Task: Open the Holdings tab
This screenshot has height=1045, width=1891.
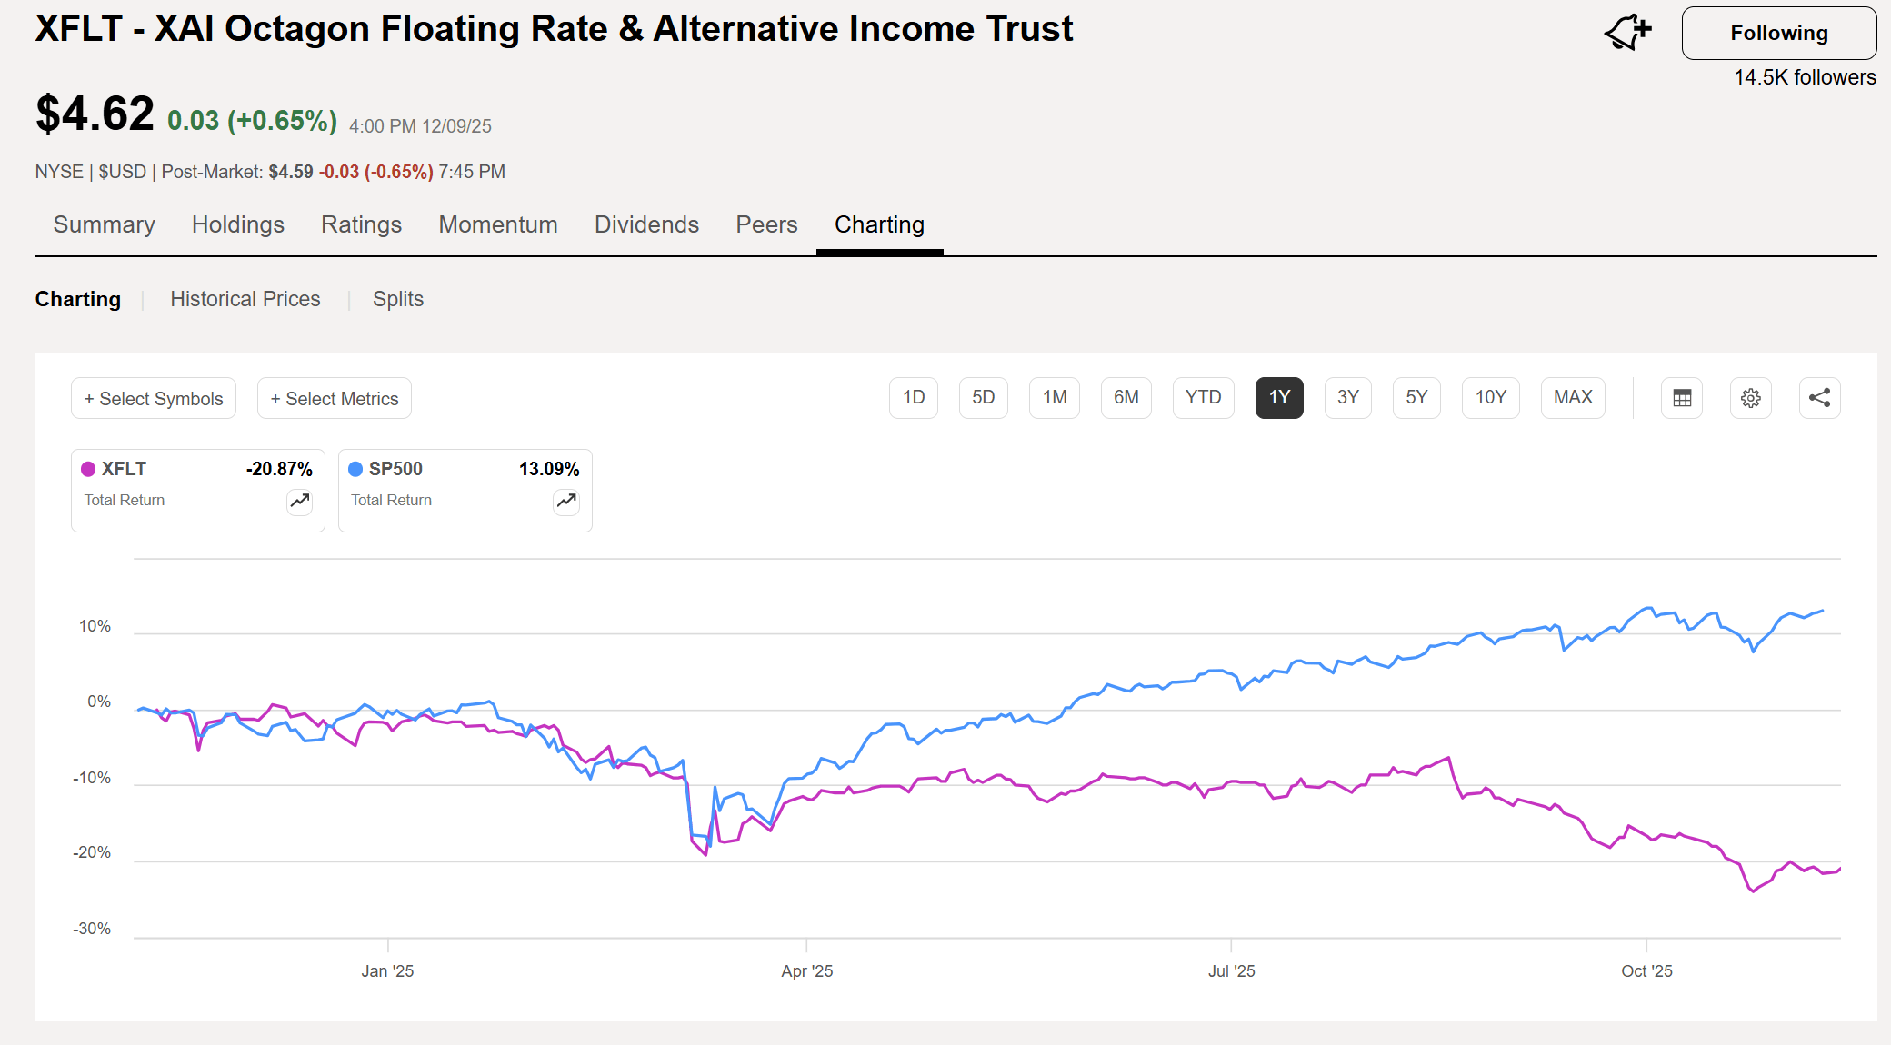Action: click(x=237, y=224)
